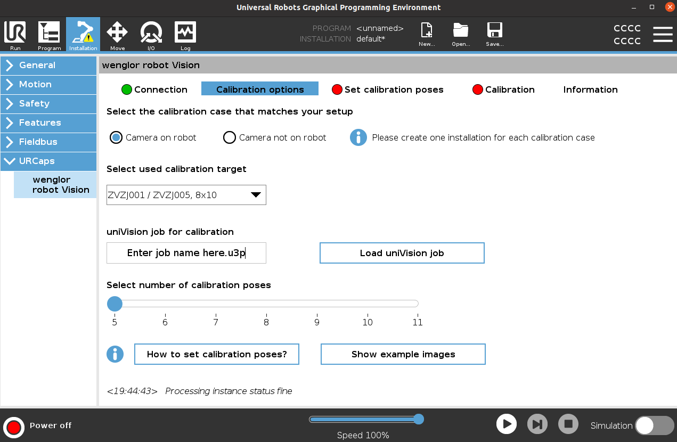Switch to Calibration options tab

[260, 89]
